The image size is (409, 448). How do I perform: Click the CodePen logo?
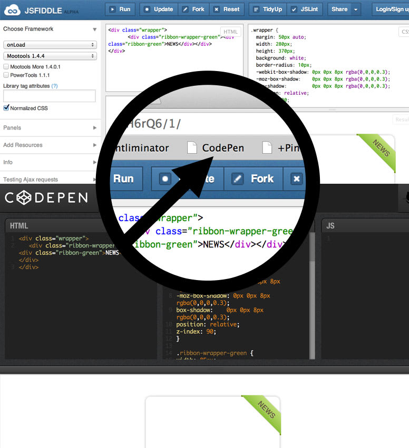pyautogui.click(x=46, y=198)
